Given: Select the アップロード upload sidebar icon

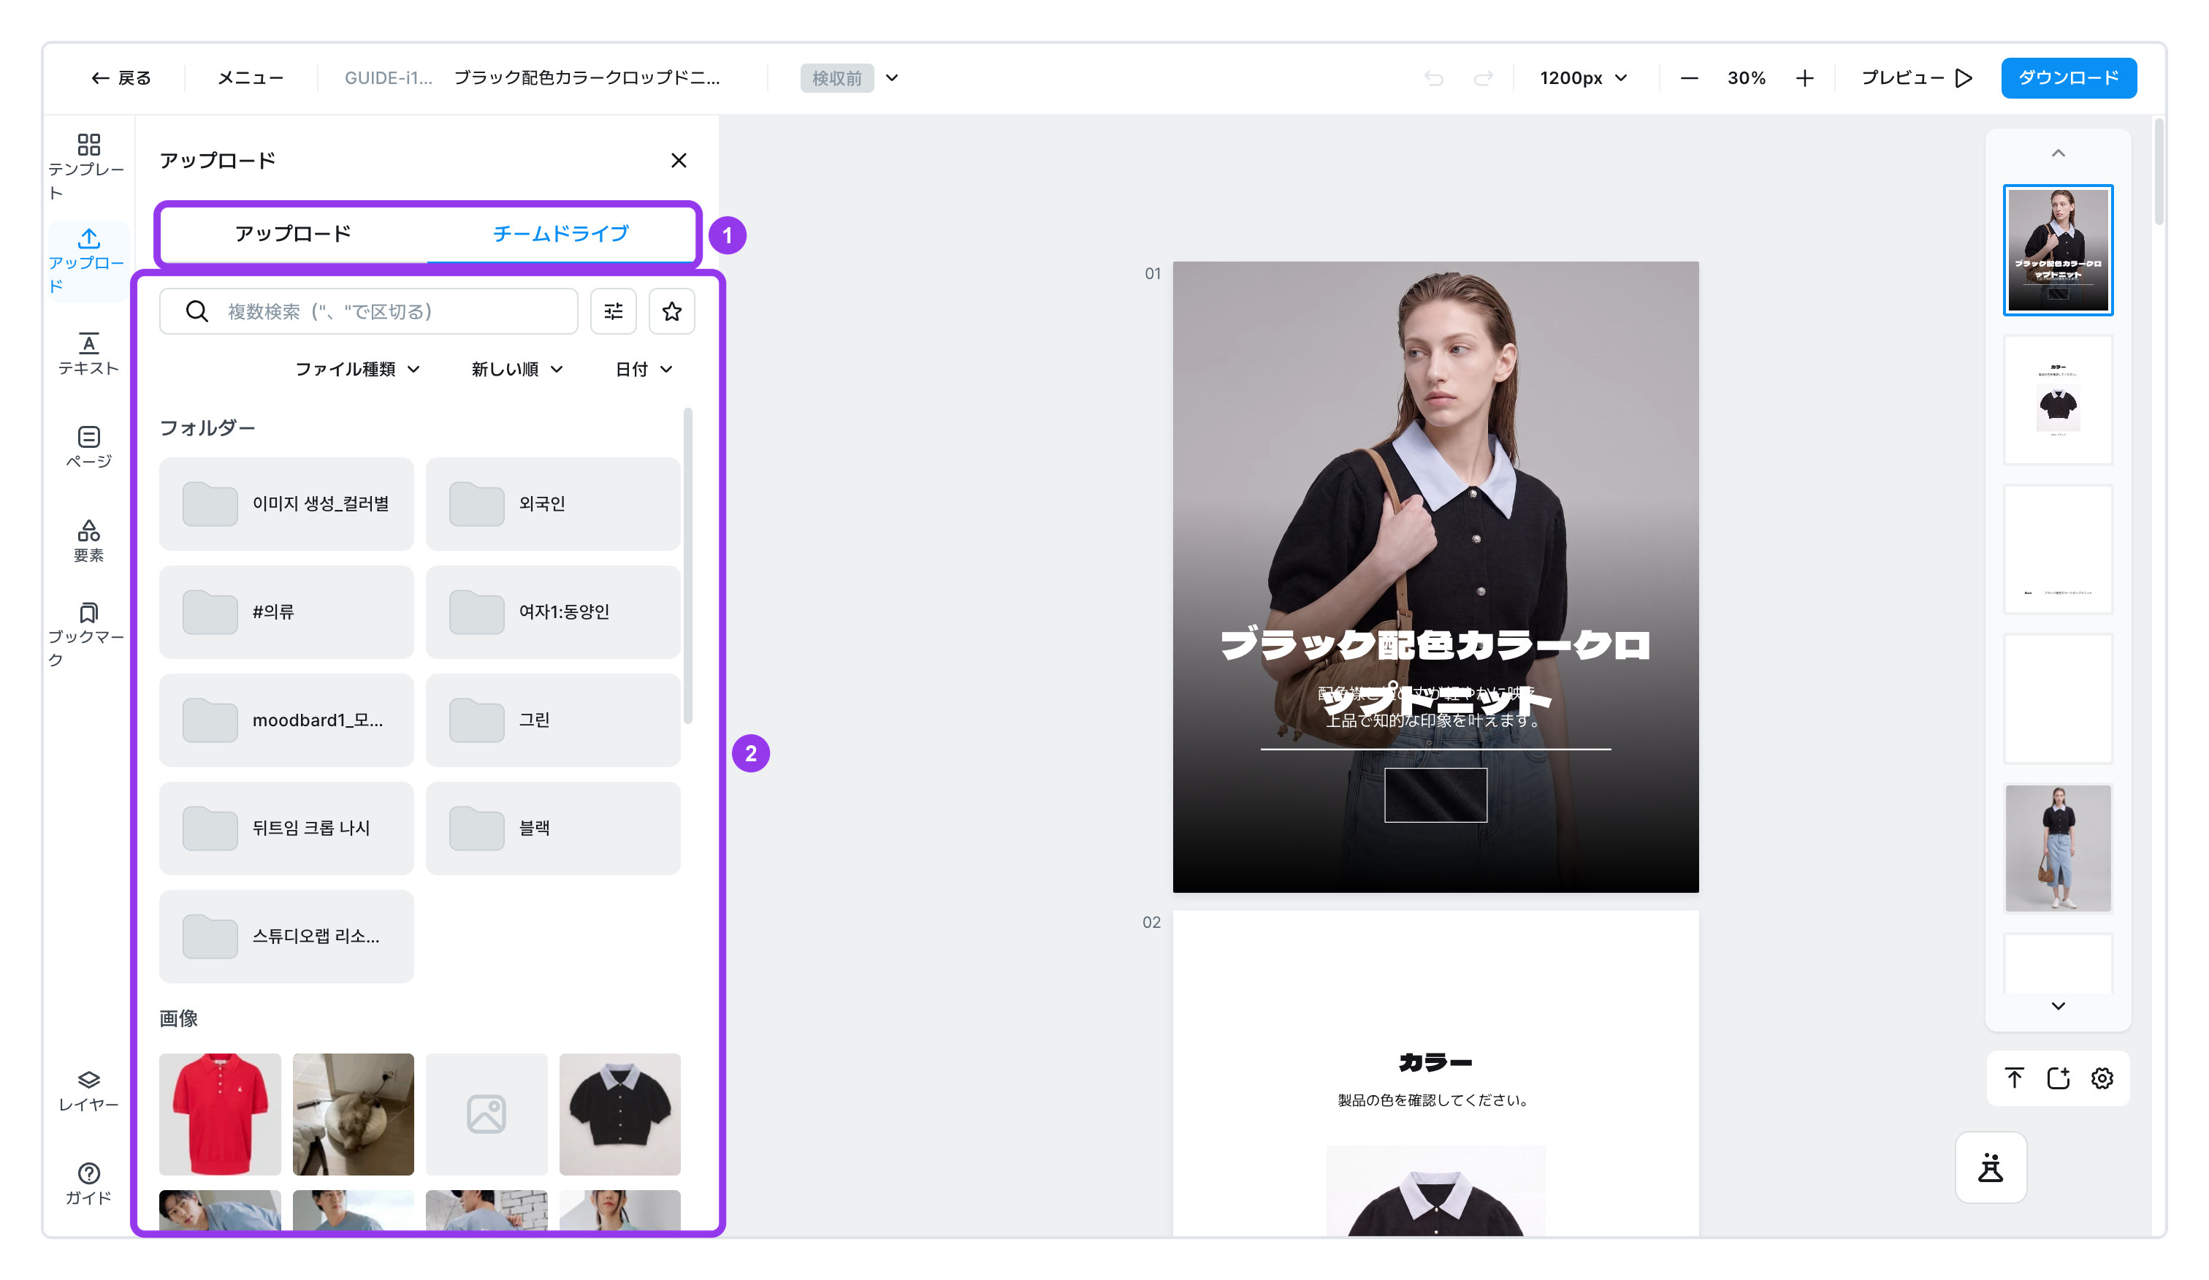Looking at the screenshot, I should (88, 260).
